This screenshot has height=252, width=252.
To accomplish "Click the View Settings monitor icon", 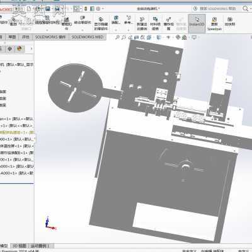I will tap(194, 37).
